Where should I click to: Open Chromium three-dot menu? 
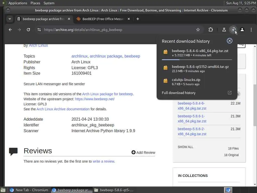[x=251, y=30]
